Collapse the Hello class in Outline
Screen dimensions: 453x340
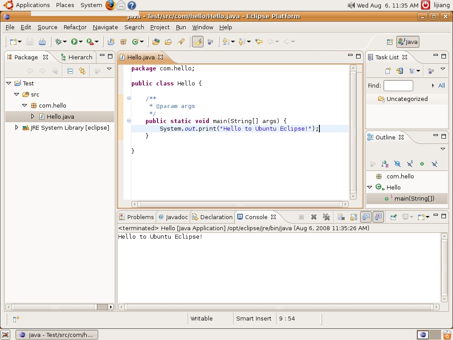pos(369,187)
